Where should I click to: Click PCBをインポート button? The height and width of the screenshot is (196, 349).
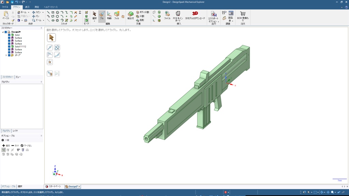178,16
